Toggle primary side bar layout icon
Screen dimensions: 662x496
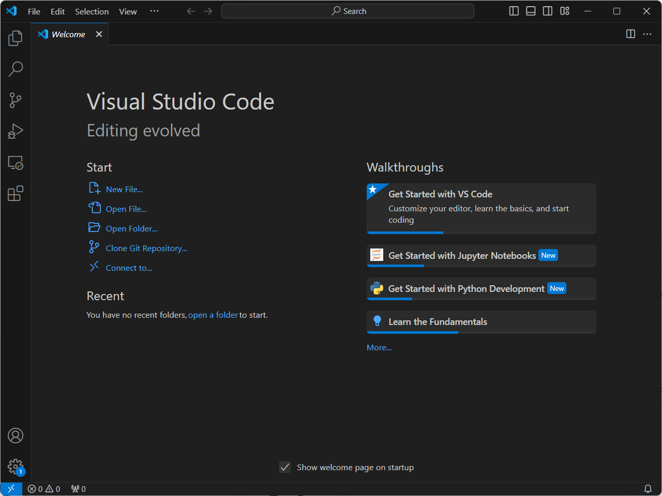514,11
